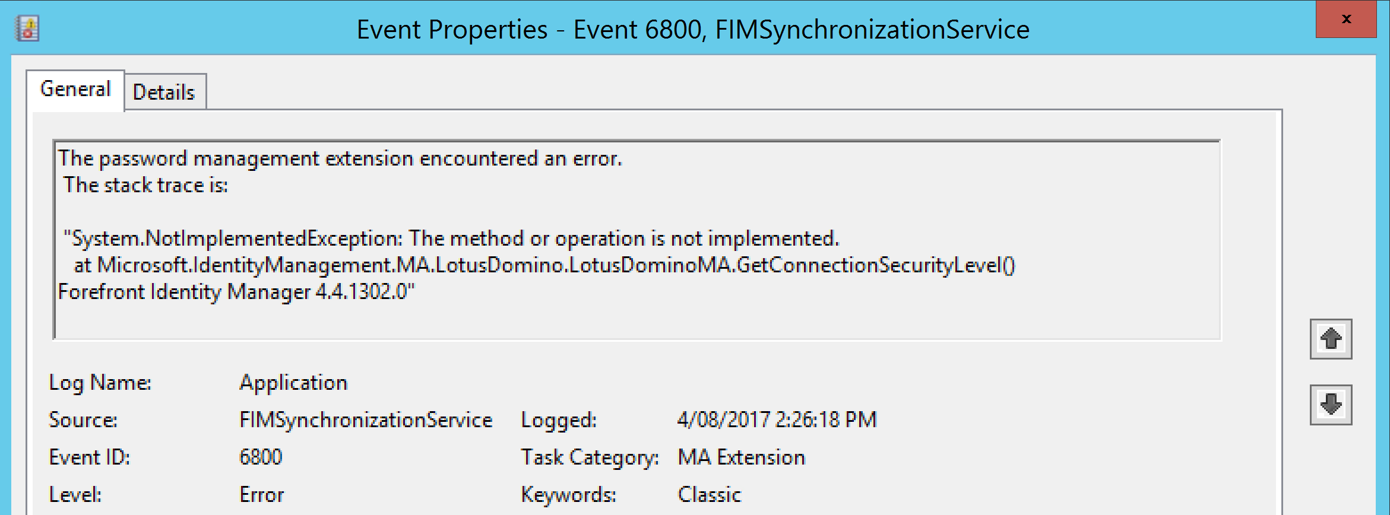Screen dimensions: 1390x515
Task: Click the Application log name value
Action: [x=293, y=382]
